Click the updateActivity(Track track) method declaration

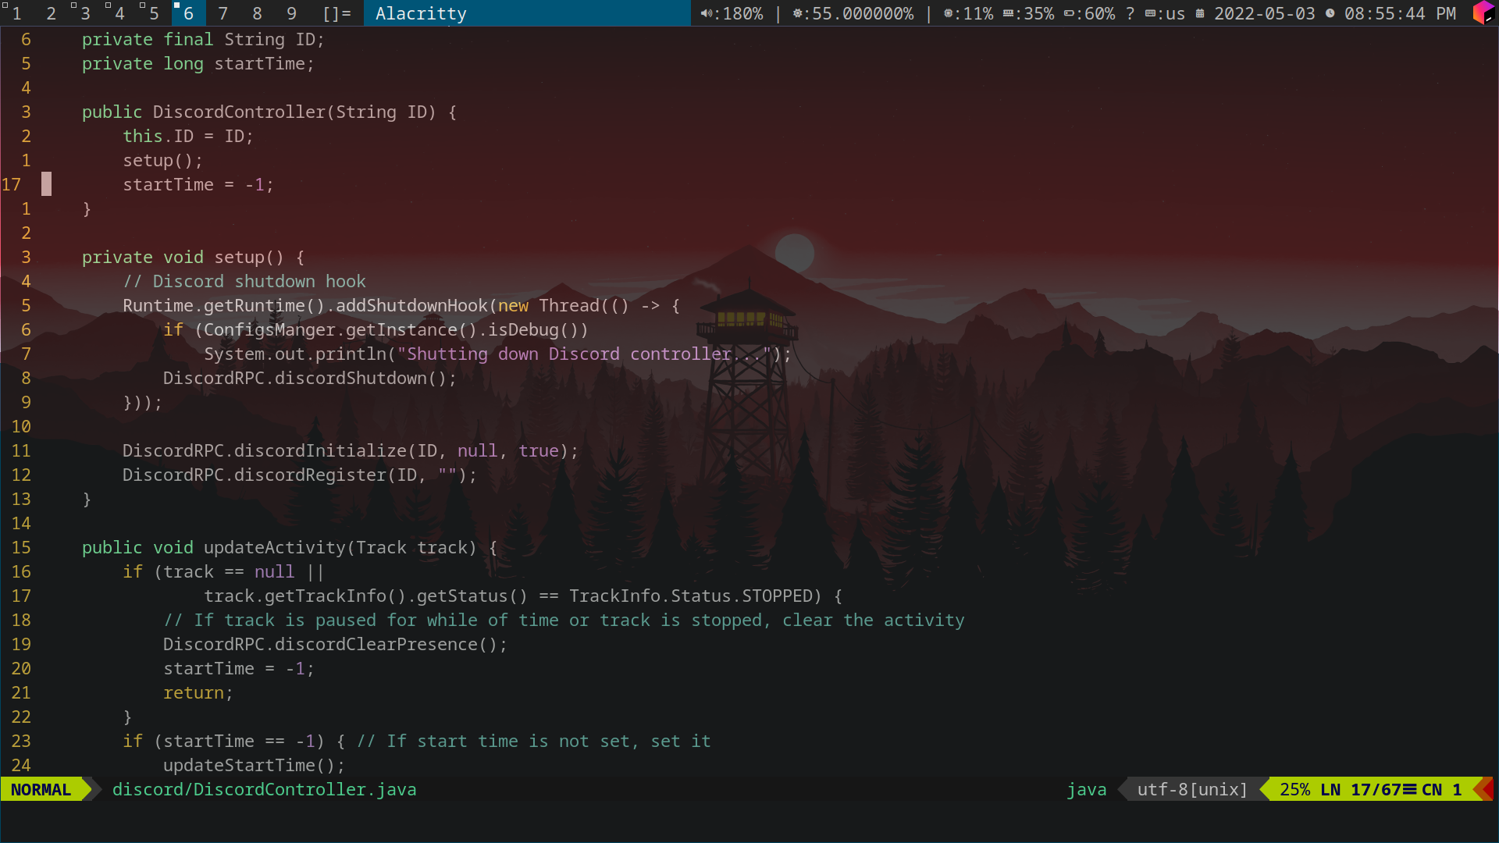click(290, 547)
